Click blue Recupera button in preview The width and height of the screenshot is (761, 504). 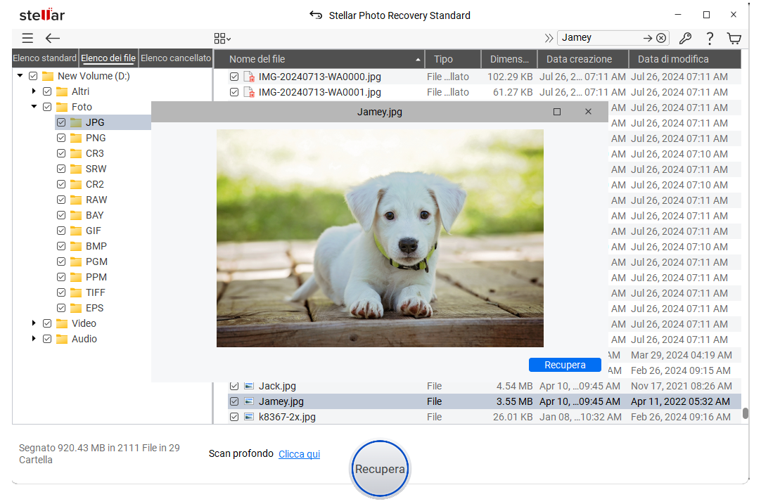[565, 365]
